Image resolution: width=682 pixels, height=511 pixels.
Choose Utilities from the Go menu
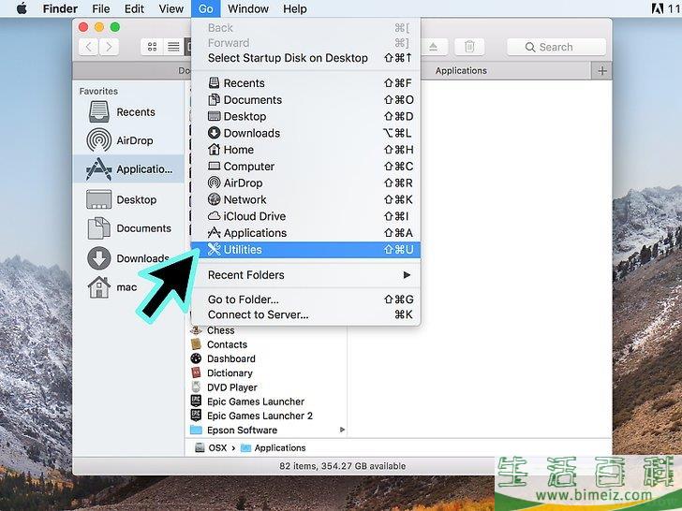coord(305,249)
